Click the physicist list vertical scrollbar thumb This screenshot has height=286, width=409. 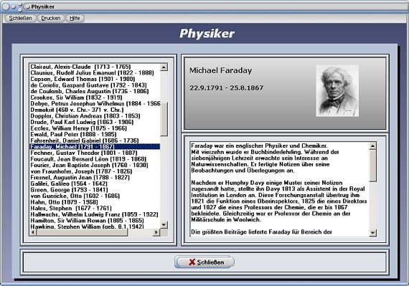point(164,119)
